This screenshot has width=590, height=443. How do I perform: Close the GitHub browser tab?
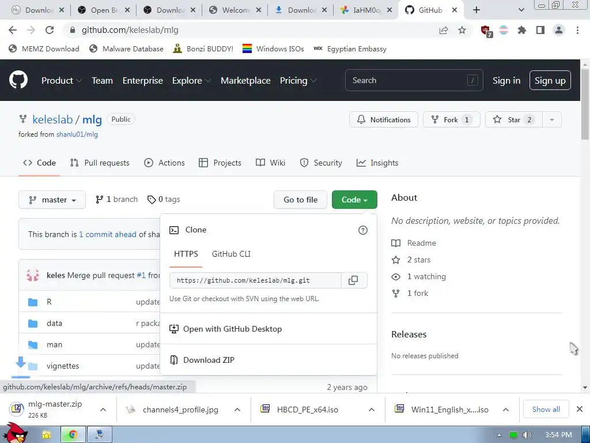coord(455,10)
